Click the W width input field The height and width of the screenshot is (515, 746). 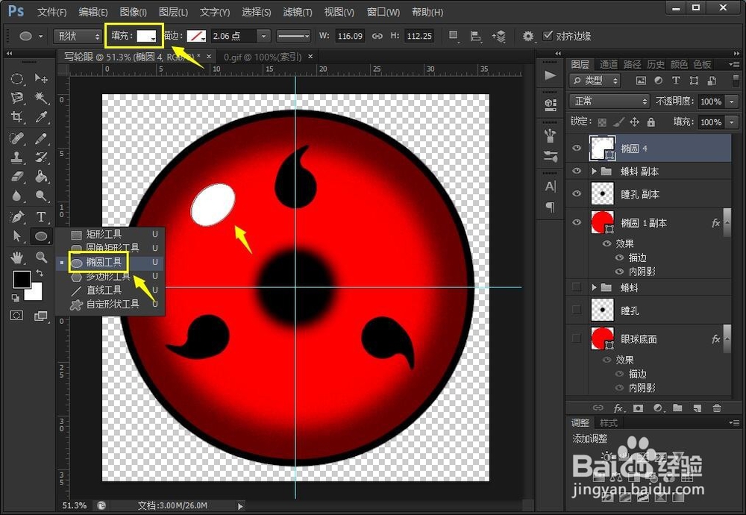350,36
